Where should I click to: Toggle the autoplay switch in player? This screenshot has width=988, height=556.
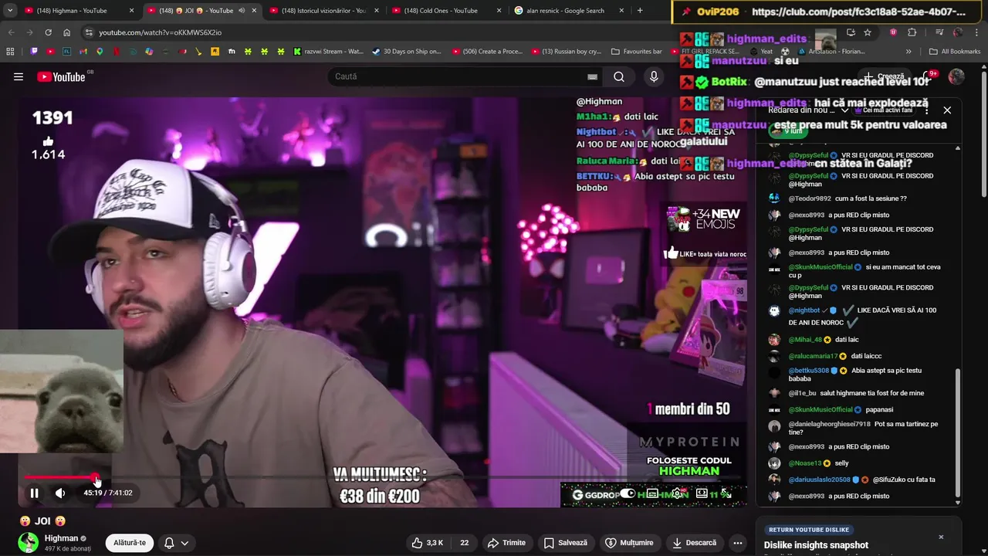point(628,493)
